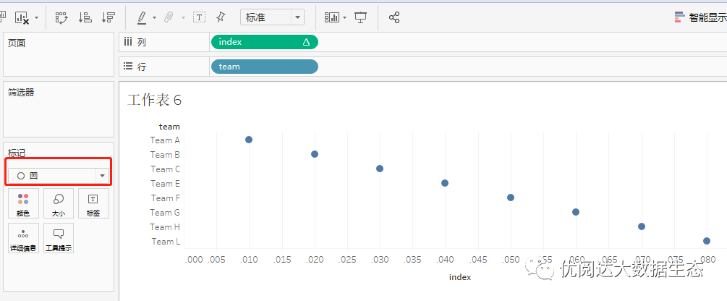The height and width of the screenshot is (301, 727).
Task: Select the Team C row label
Action: pyautogui.click(x=165, y=169)
